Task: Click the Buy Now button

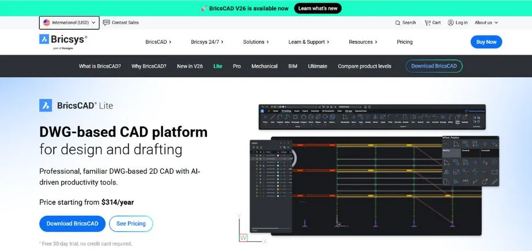Action: 486,42
